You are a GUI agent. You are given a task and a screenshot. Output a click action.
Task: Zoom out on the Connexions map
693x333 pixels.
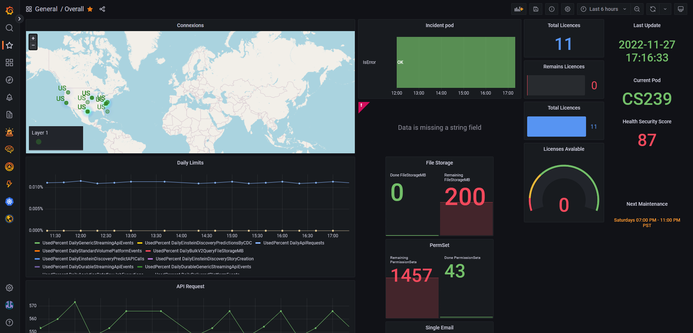click(x=33, y=46)
